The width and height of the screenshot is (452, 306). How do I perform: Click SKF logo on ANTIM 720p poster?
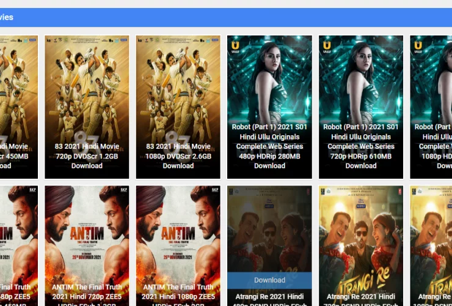pos(123,190)
